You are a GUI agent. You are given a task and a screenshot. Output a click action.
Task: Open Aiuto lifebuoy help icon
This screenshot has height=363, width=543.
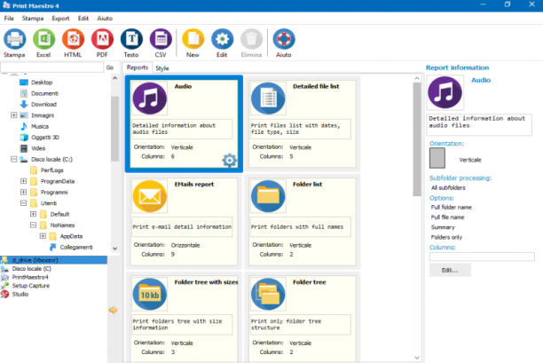(284, 39)
